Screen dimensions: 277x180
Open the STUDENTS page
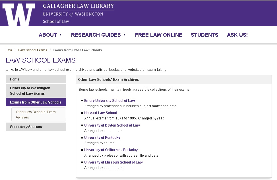point(204,35)
